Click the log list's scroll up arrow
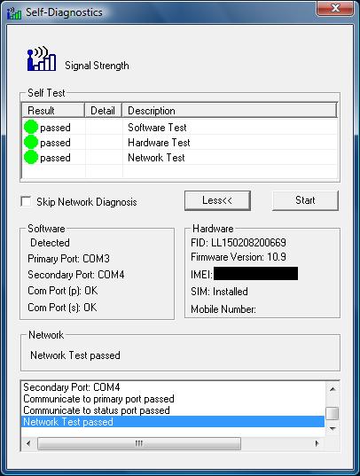 click(x=333, y=389)
